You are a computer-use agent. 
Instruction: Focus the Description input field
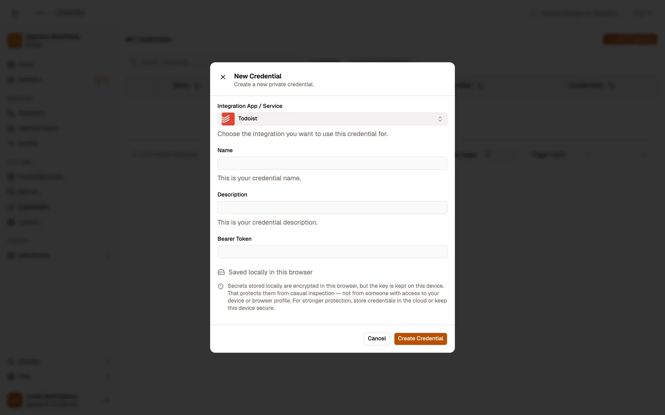[x=332, y=207]
